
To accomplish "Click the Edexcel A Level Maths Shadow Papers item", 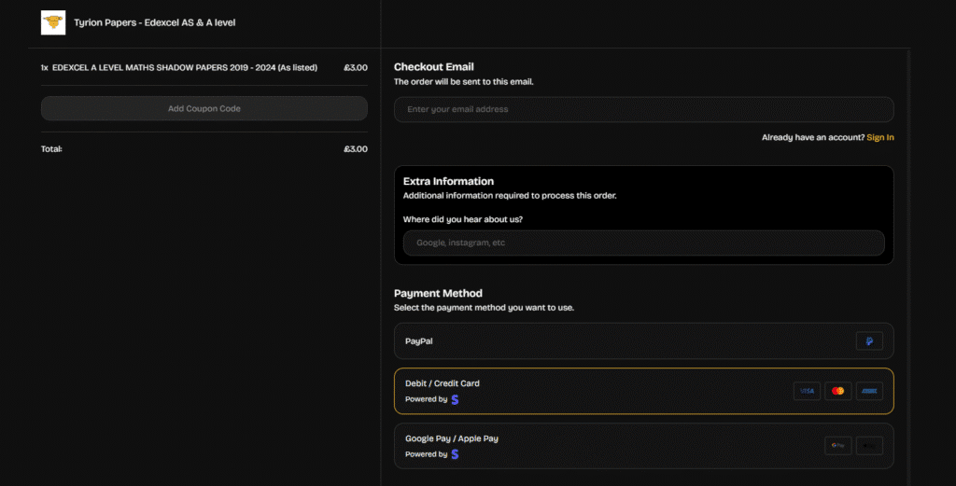I will pos(185,67).
